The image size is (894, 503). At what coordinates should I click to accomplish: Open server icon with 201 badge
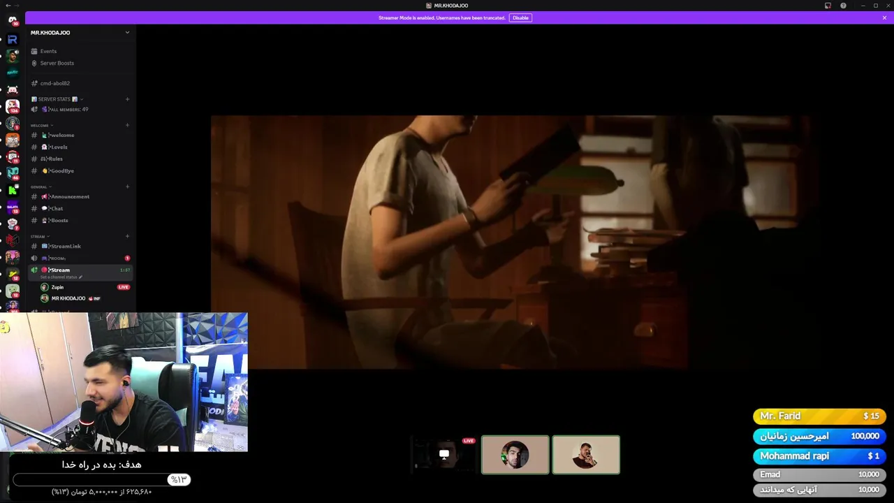tap(13, 307)
